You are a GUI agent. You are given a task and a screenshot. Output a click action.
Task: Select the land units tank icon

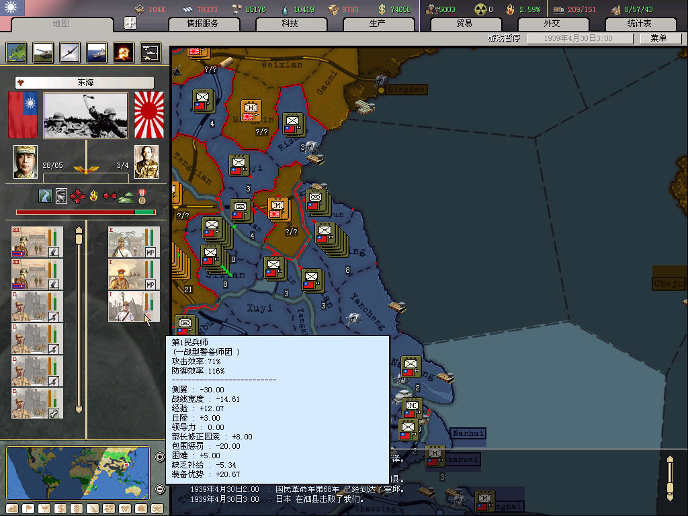coord(43,52)
